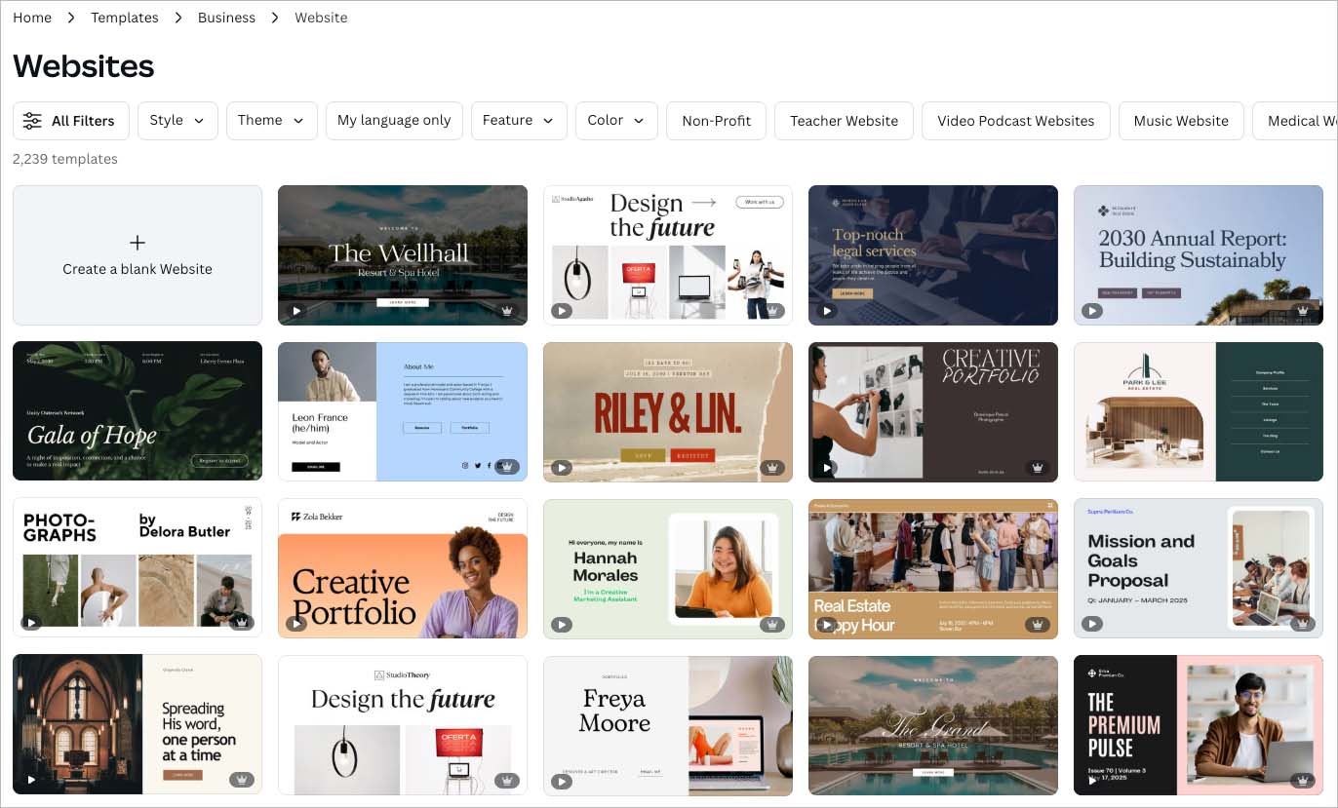Image resolution: width=1338 pixels, height=808 pixels.
Task: Play preview on Hannah Morales template
Action: tap(562, 625)
